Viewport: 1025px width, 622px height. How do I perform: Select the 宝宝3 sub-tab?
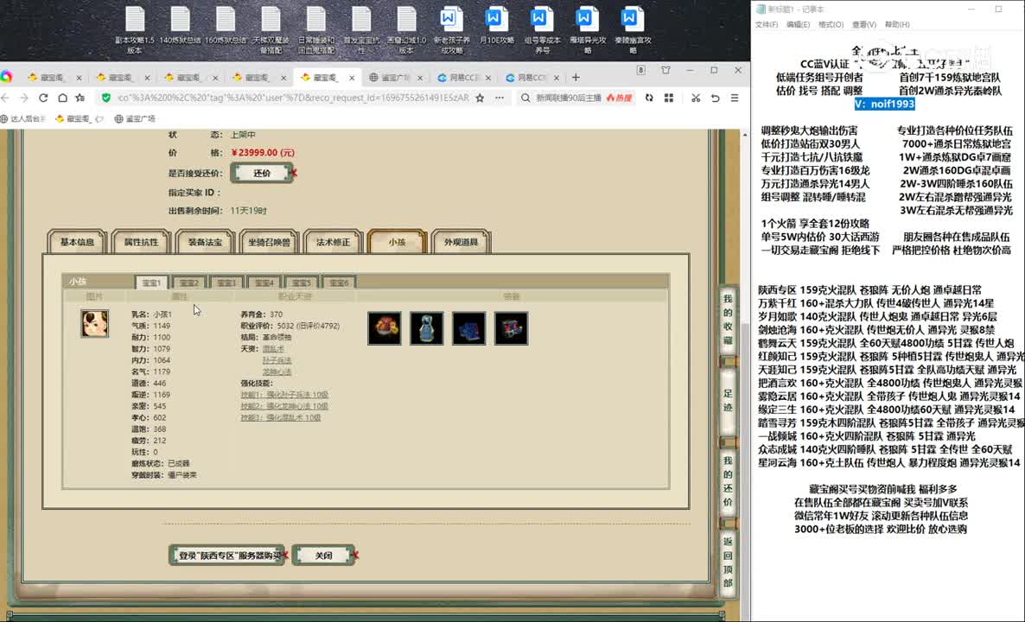[226, 282]
